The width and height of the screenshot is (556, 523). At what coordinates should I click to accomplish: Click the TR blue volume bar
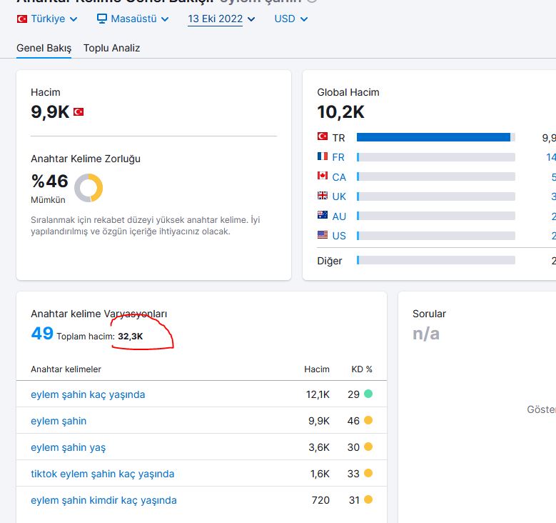[x=433, y=137]
